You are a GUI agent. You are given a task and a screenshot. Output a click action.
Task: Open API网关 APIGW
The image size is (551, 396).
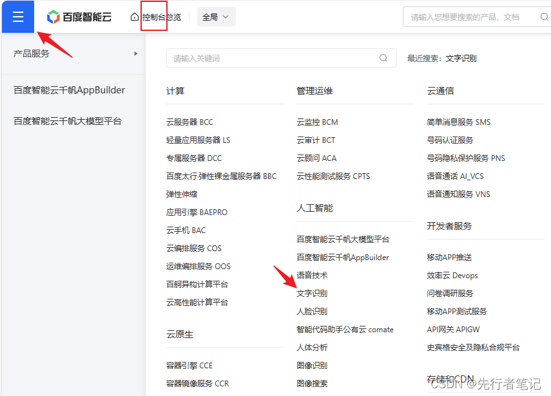[x=453, y=329]
